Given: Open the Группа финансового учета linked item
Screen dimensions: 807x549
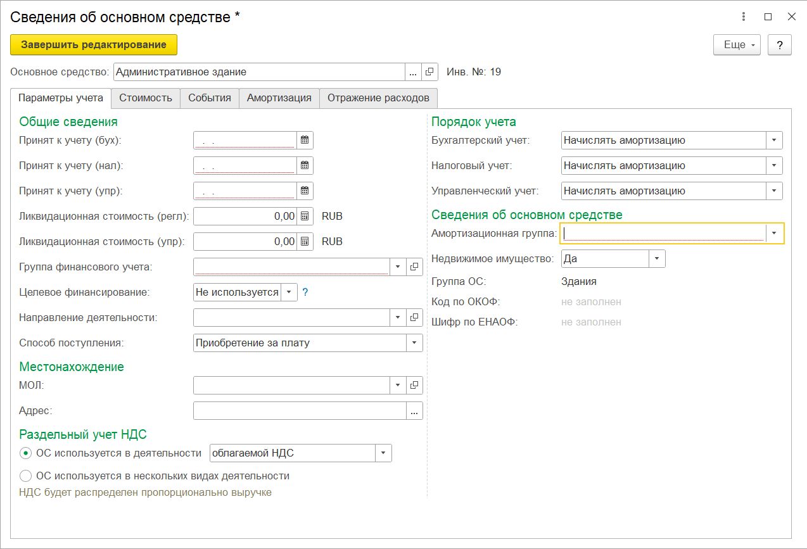Looking at the screenshot, I should tap(414, 267).
